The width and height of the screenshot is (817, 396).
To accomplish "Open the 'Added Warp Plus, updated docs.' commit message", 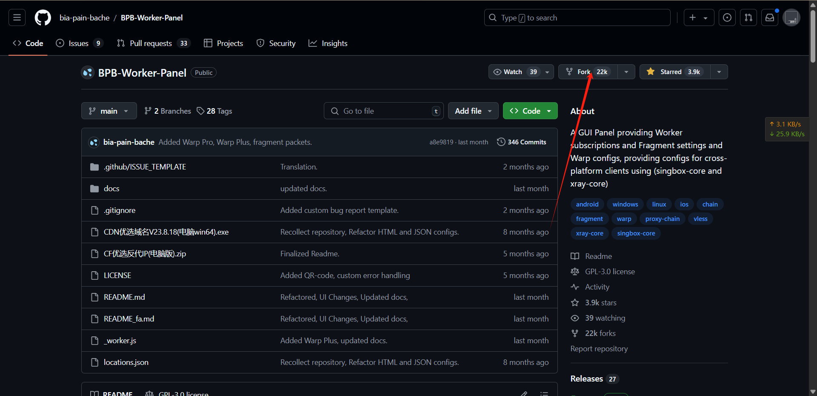I will 334,341.
